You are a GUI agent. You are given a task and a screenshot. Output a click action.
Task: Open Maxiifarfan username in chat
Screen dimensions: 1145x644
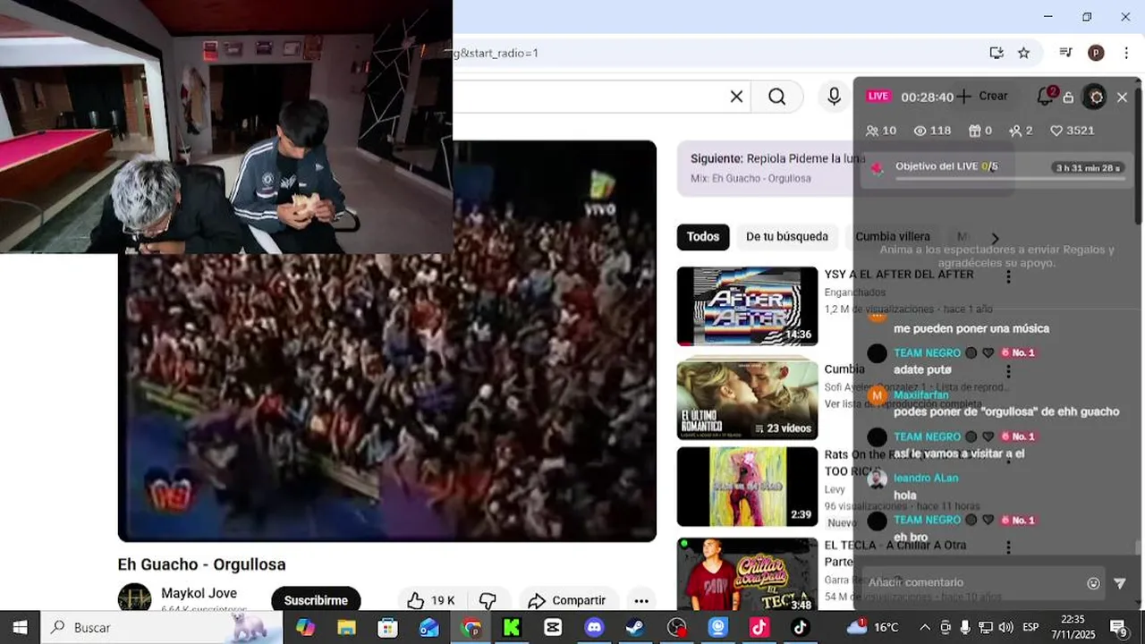(x=921, y=394)
